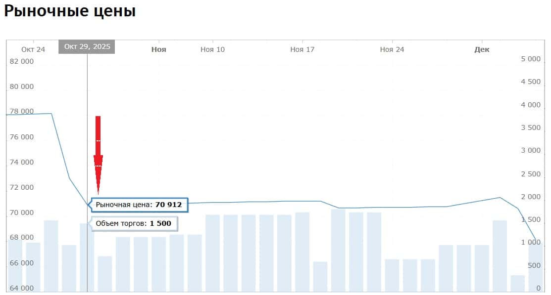Select the "Ноя 17" date label

point(302,49)
